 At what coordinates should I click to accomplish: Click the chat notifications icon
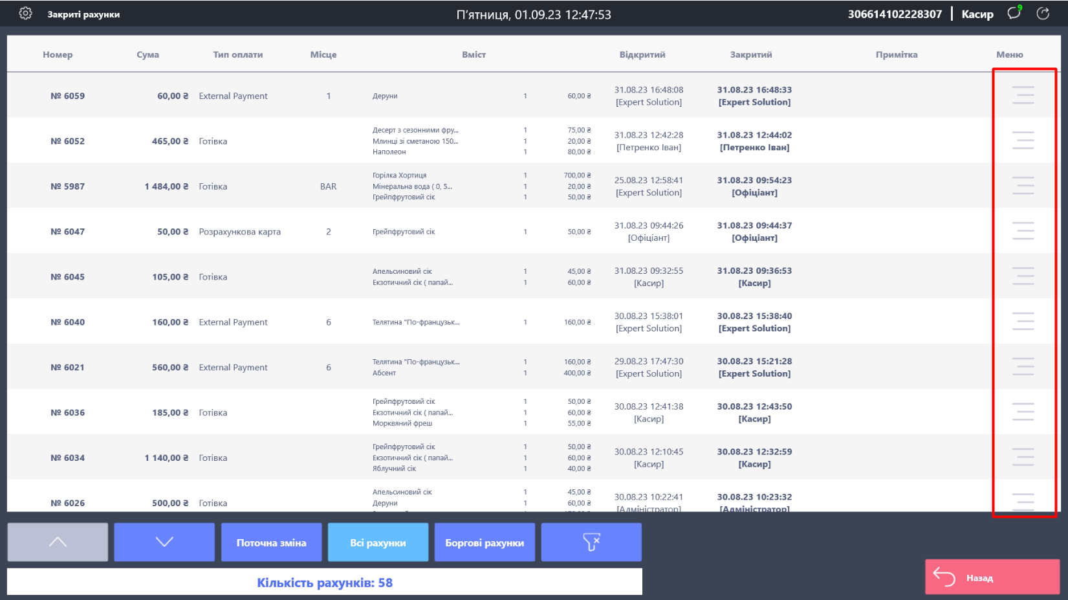pyautogui.click(x=1014, y=14)
